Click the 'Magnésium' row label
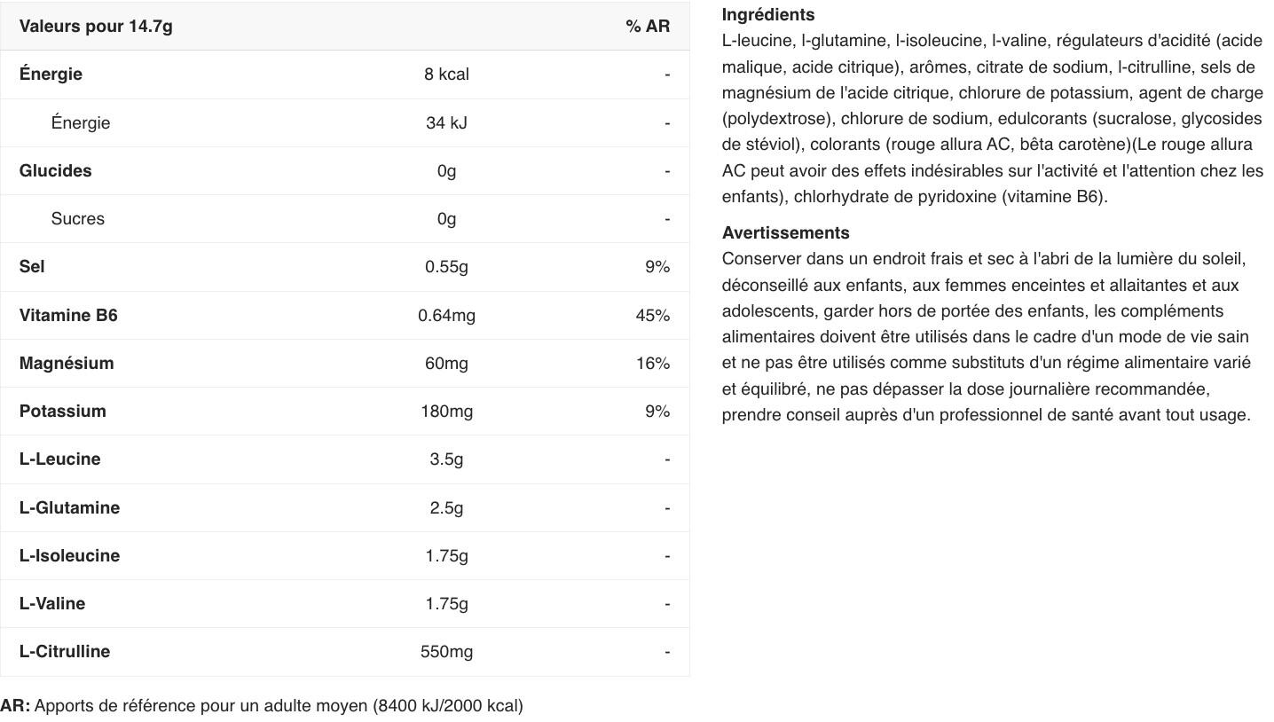This screenshot has height=722, width=1274. tap(67, 364)
